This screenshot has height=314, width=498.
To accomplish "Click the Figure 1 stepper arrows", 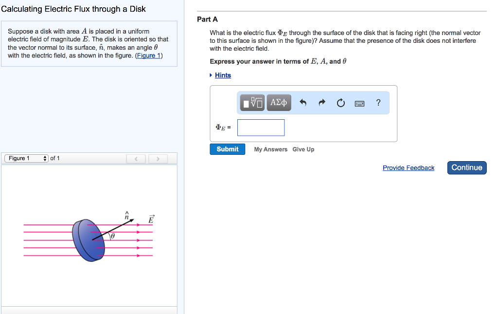I will [x=45, y=158].
